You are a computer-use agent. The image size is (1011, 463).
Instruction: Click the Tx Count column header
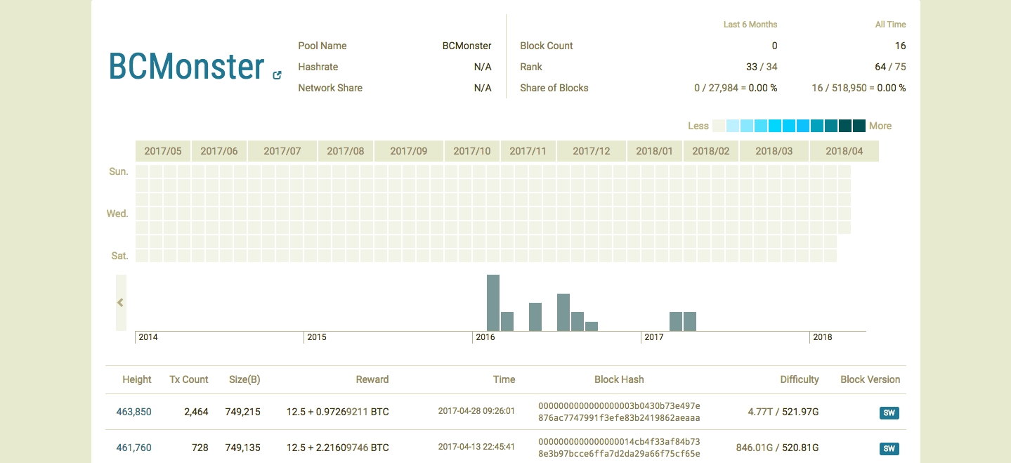pyautogui.click(x=189, y=379)
